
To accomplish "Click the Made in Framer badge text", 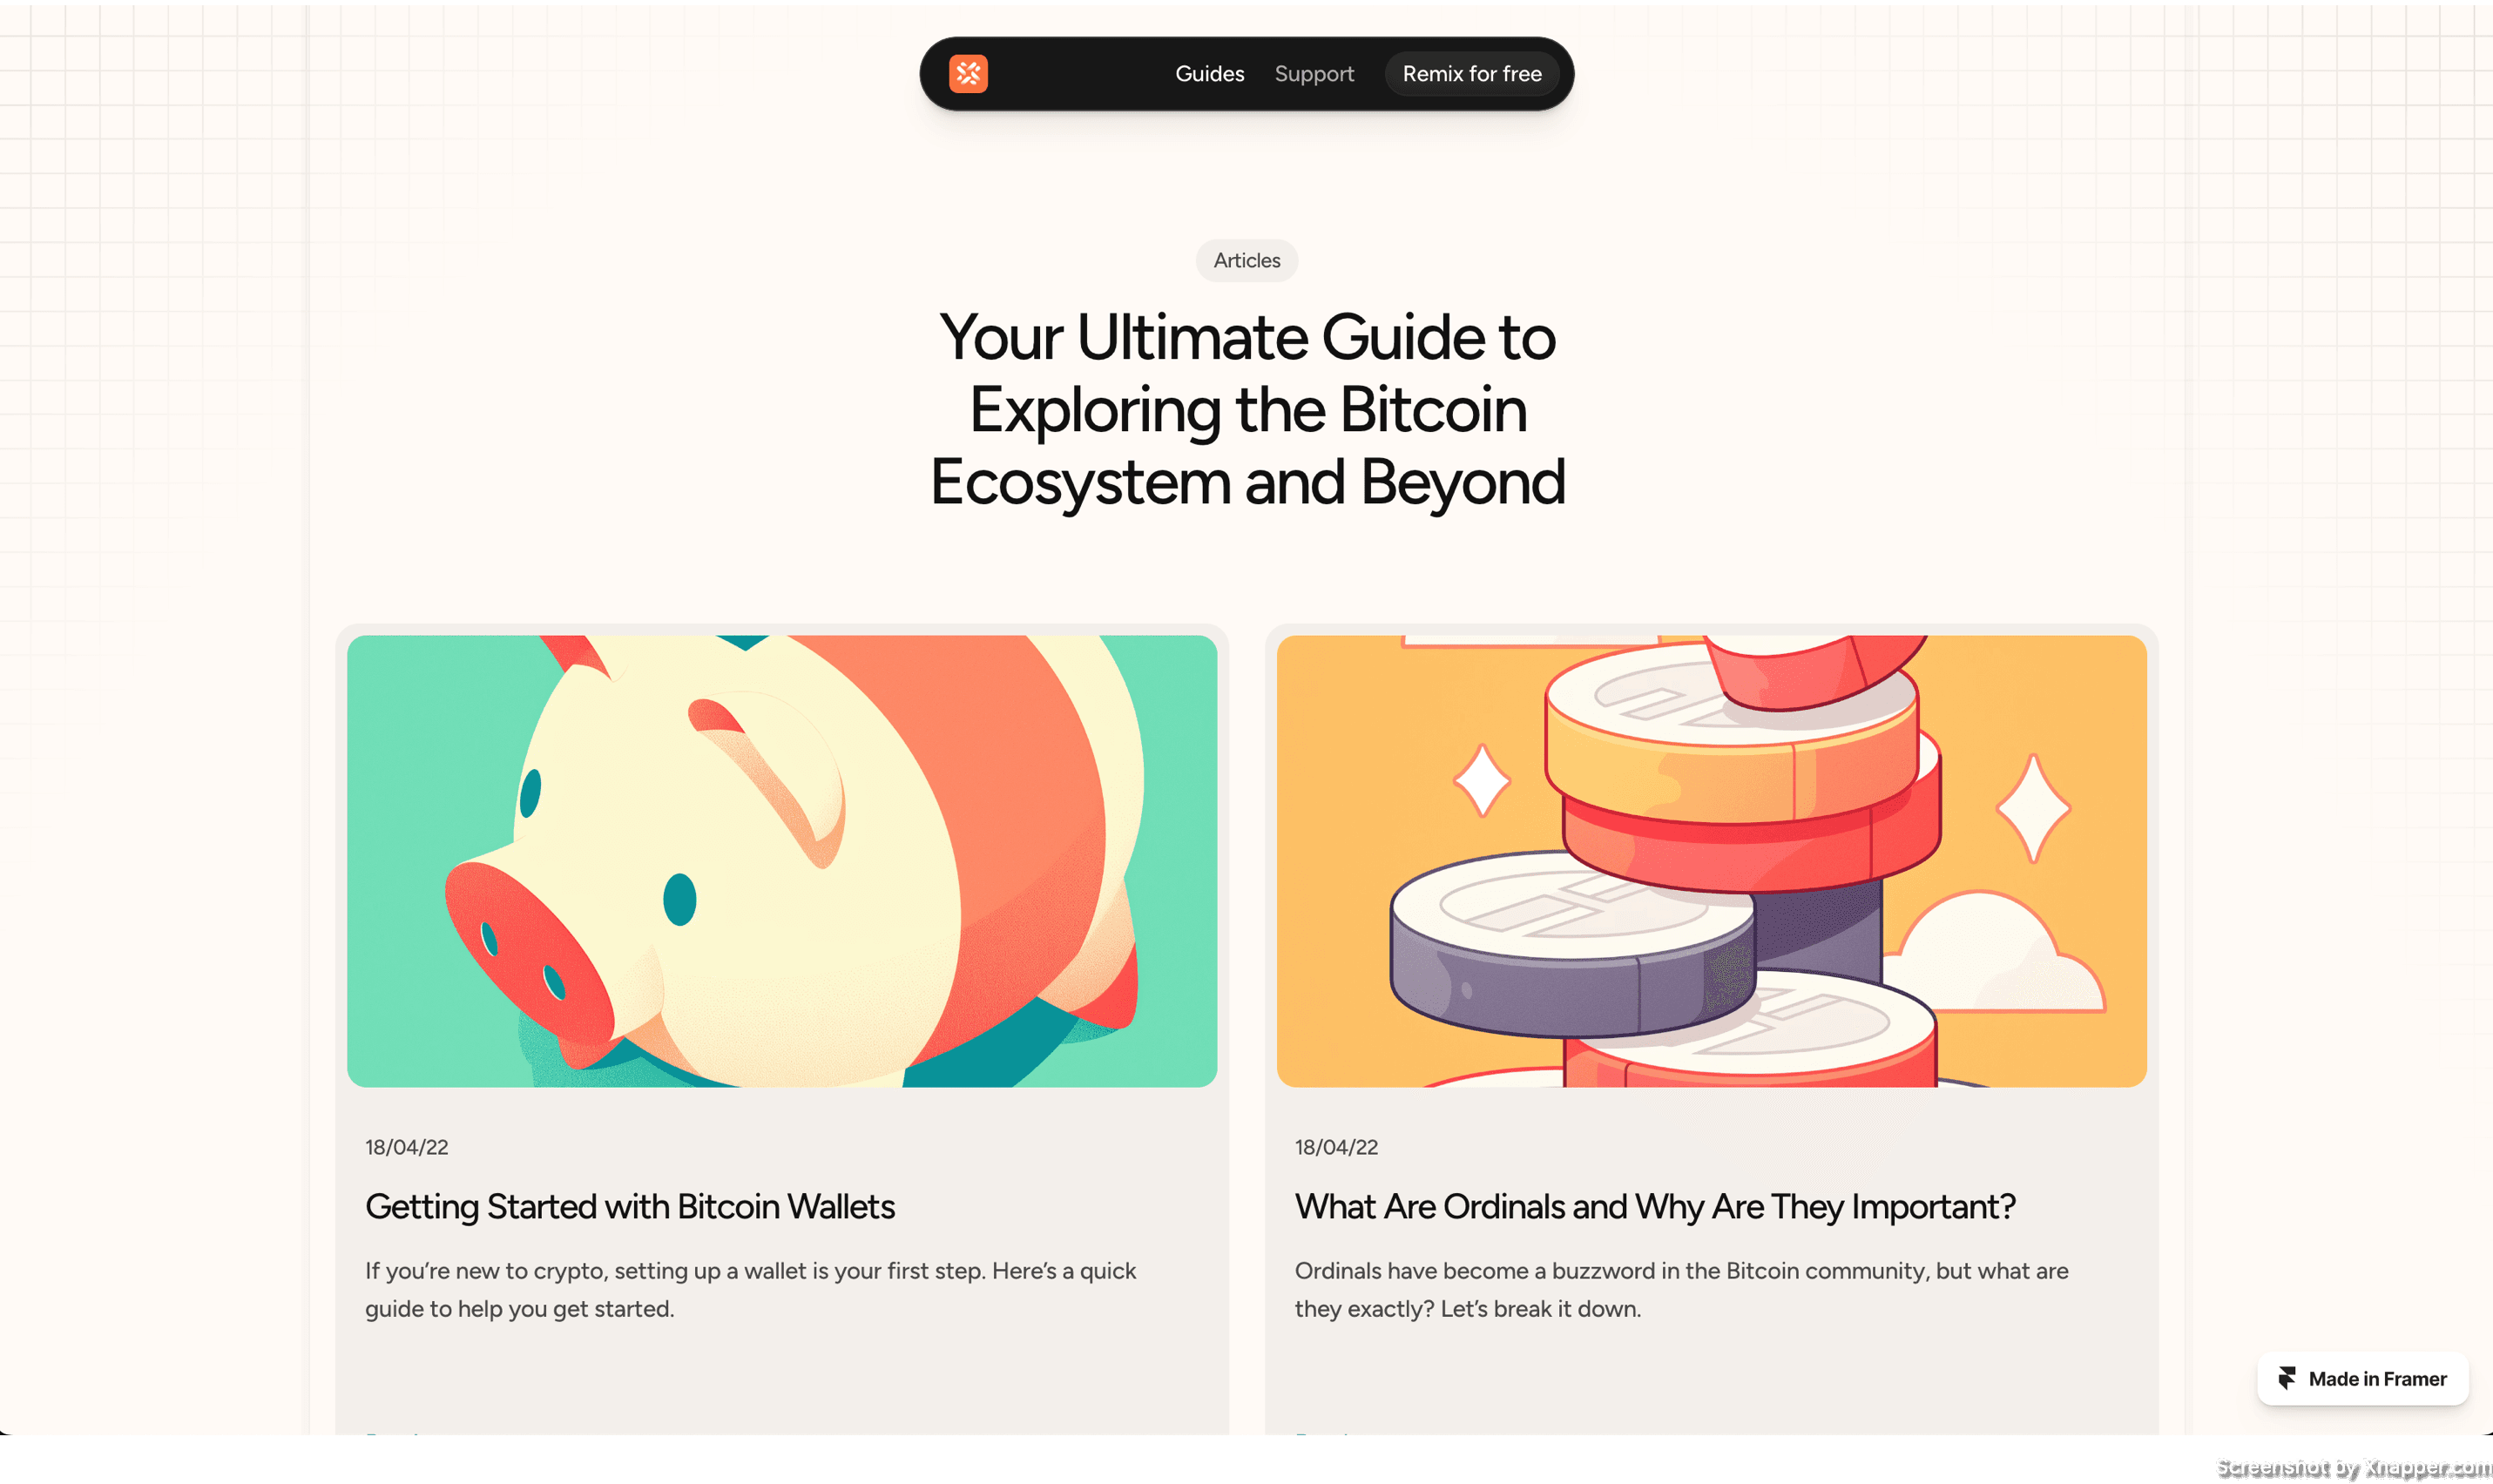I will coord(2377,1379).
